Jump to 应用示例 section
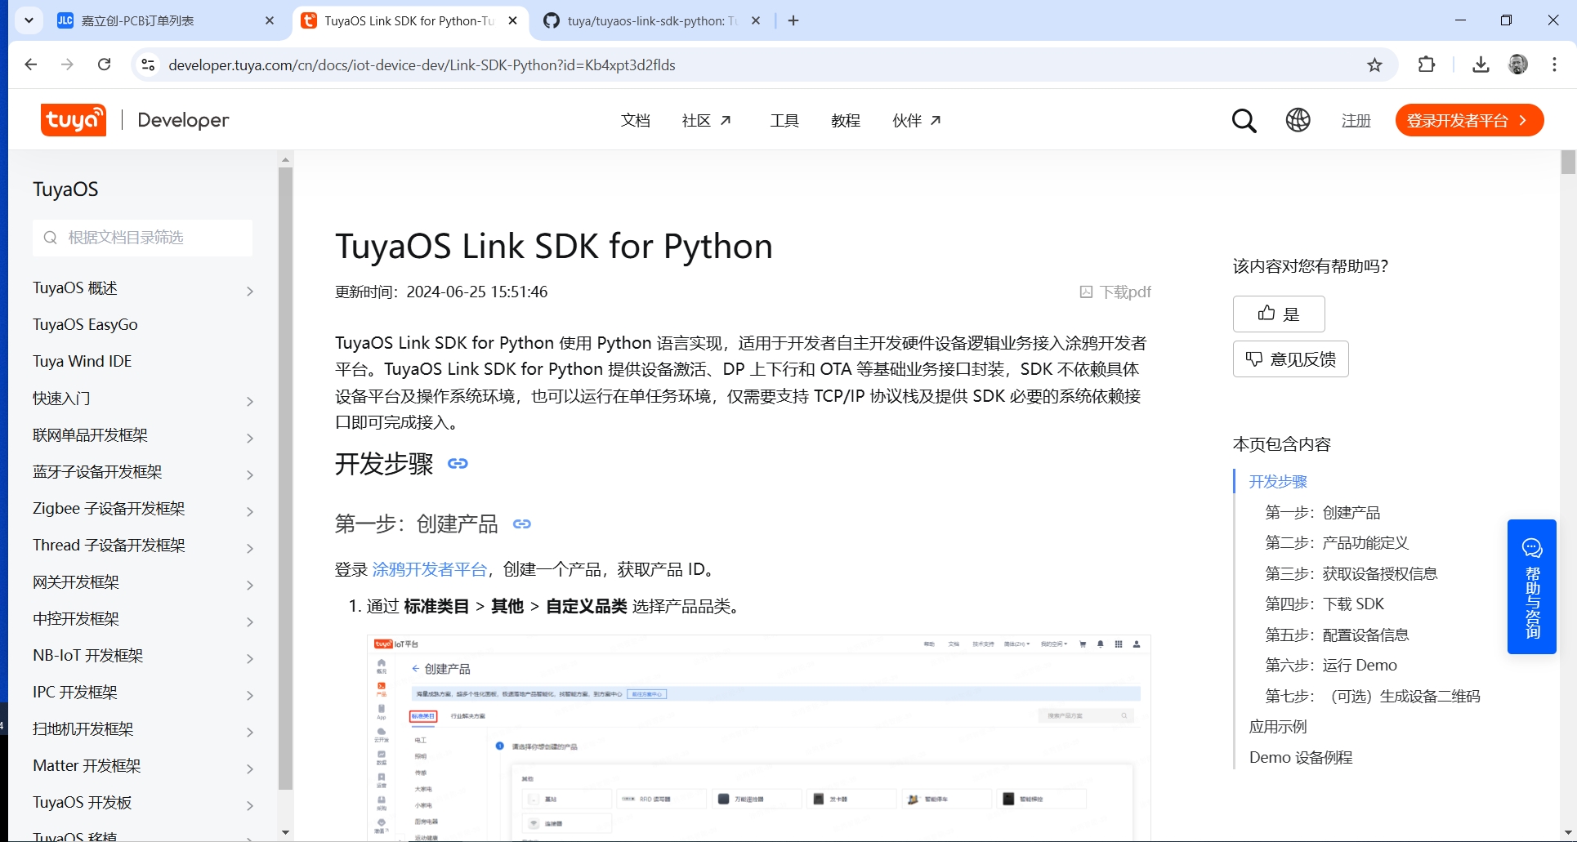This screenshot has width=1577, height=842. click(x=1278, y=727)
